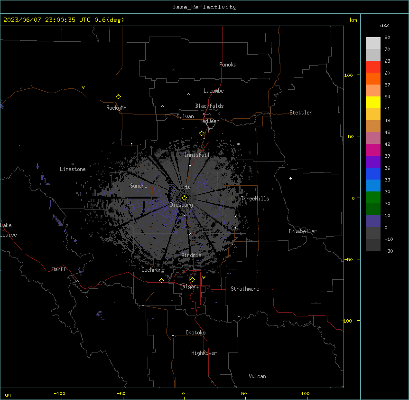Click the dBZ legend heading
This screenshot has height=400, width=409.
[x=384, y=25]
